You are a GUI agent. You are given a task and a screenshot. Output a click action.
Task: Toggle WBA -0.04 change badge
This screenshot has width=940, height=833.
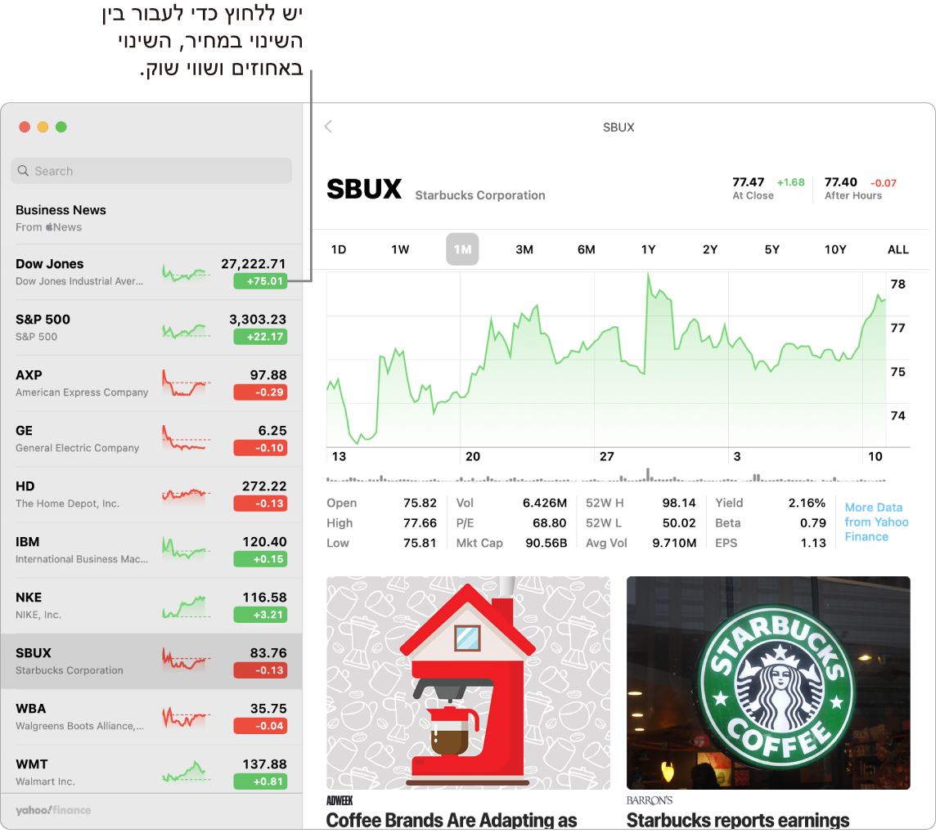tap(260, 726)
